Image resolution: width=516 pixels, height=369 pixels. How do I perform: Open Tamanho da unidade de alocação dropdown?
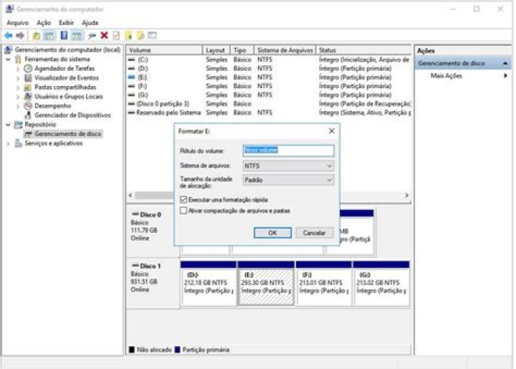pos(288,180)
